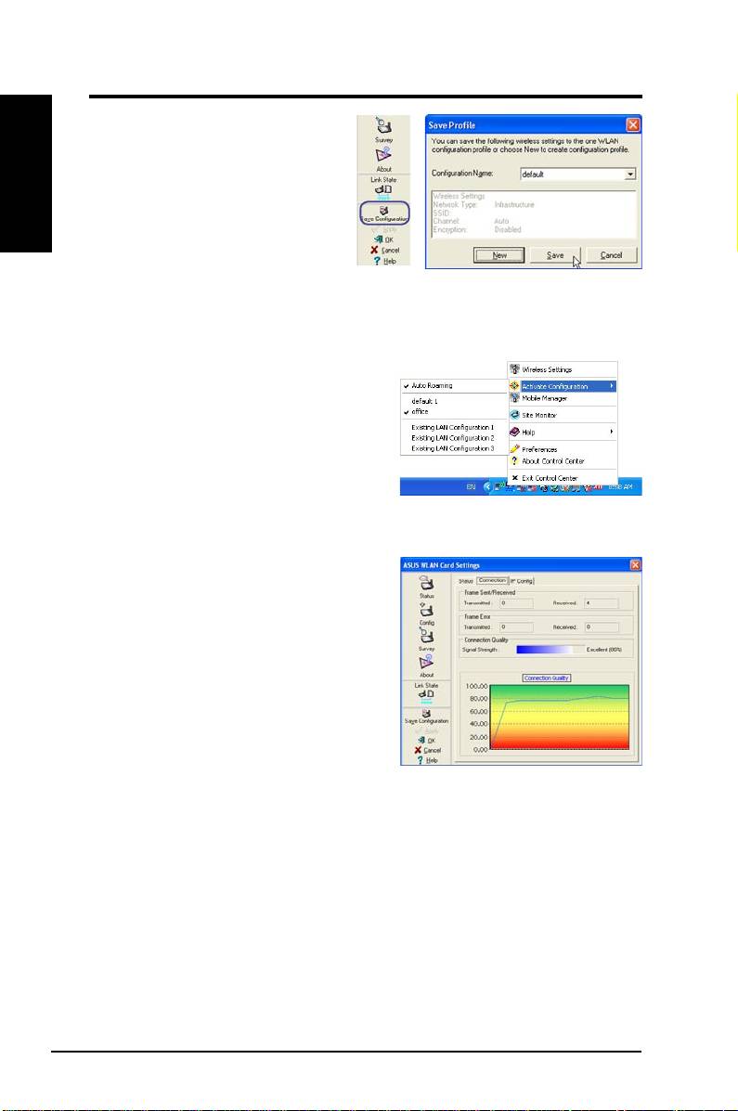738x1111 pixels.
Task: Open Config icon in ASUS WLAN Card Settings sidebar
Action: coord(426,611)
